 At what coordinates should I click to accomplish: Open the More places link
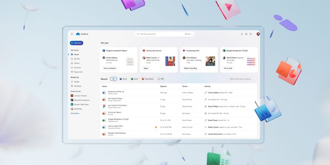tap(75, 113)
